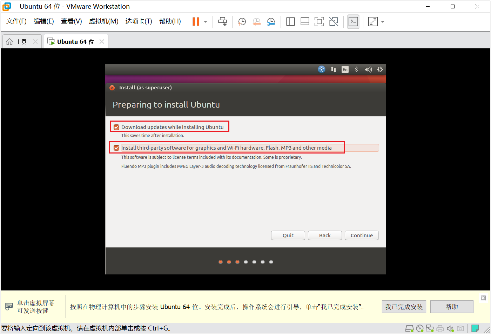Pause the virtual machine with the orange pause icon

tap(196, 22)
